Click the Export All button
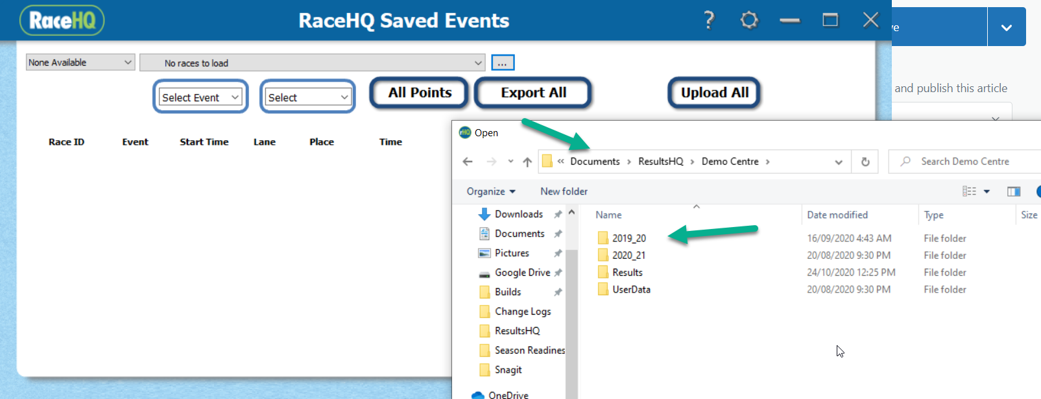This screenshot has width=1041, height=399. click(533, 93)
